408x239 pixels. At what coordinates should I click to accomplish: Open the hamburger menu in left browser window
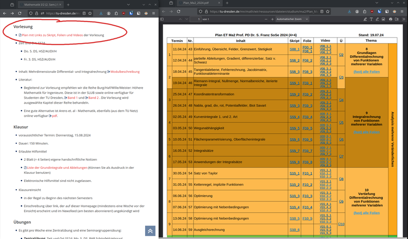pos(154,13)
